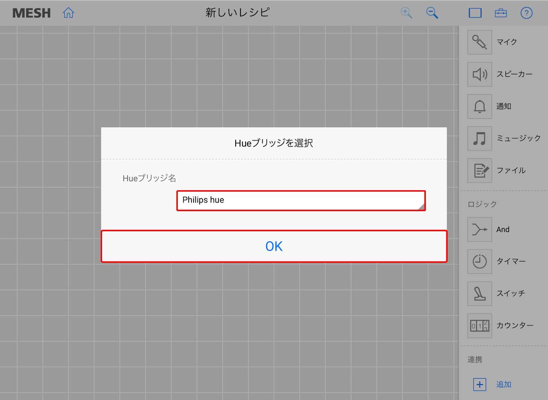Open help question mark icon
The height and width of the screenshot is (400, 548).
tap(526, 13)
